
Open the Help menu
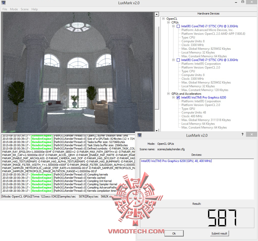point(34,9)
